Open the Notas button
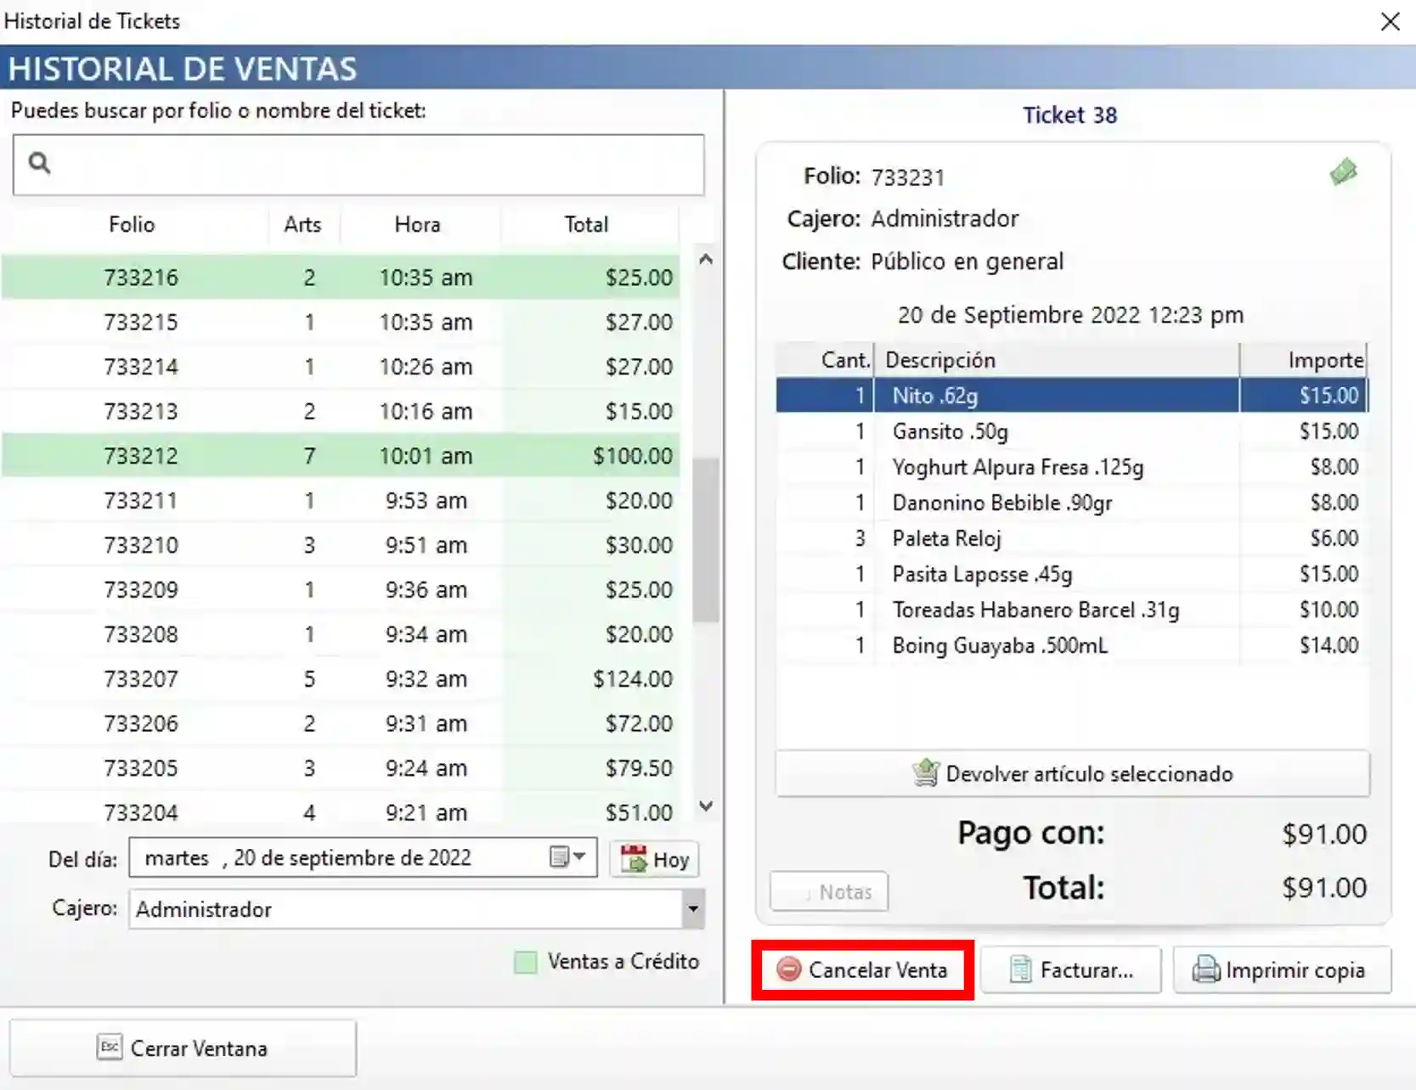The image size is (1416, 1090). click(829, 891)
